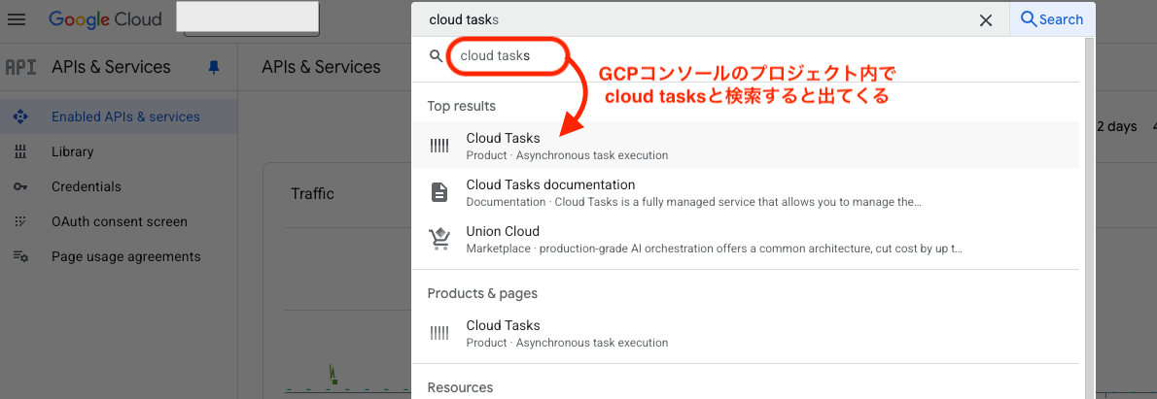Unpin APIs & Services with pin icon
Image resolution: width=1157 pixels, height=399 pixels.
coord(214,67)
